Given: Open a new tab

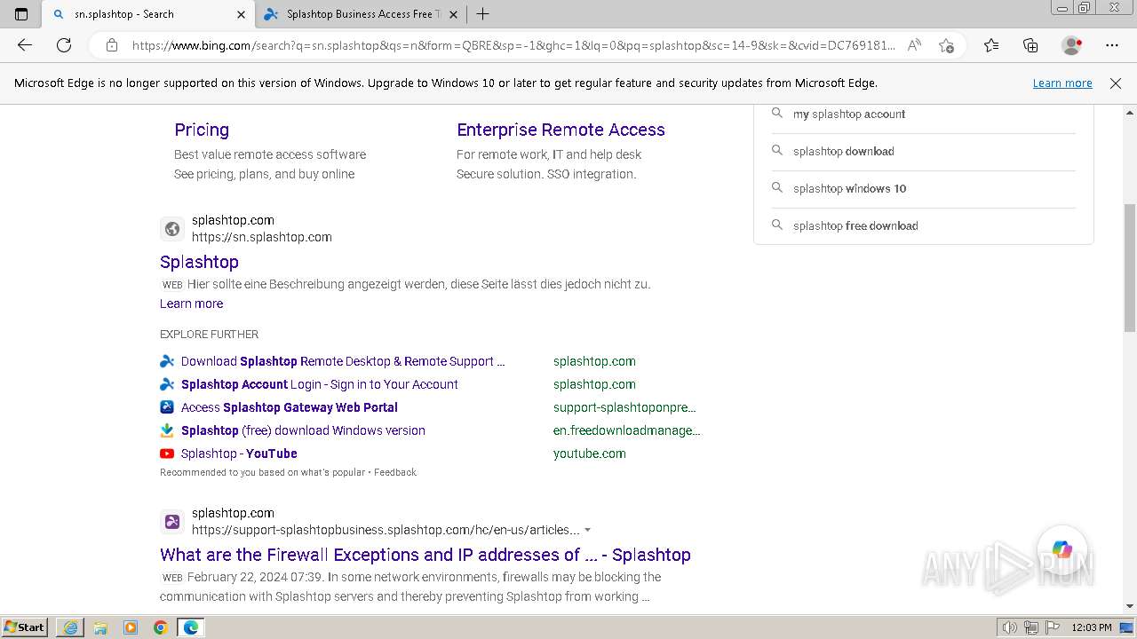Looking at the screenshot, I should (482, 14).
